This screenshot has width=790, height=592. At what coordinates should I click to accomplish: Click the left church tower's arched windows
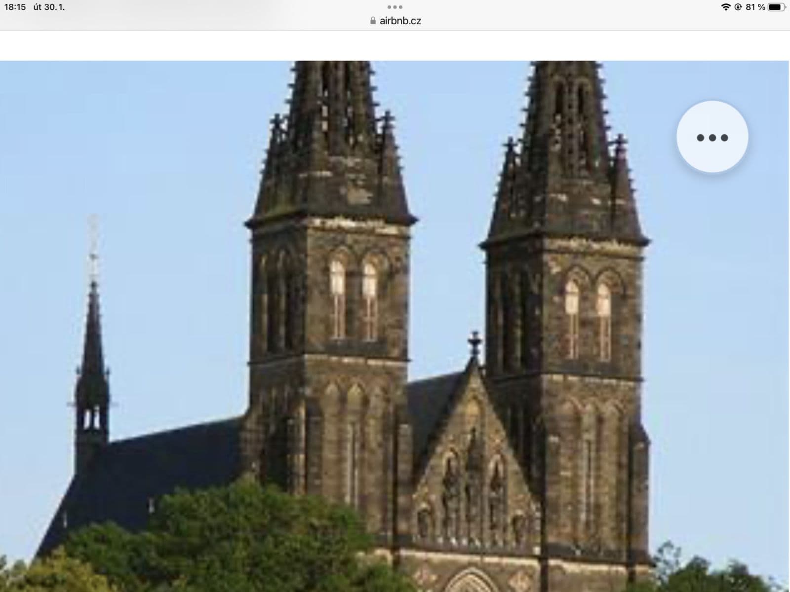point(353,298)
